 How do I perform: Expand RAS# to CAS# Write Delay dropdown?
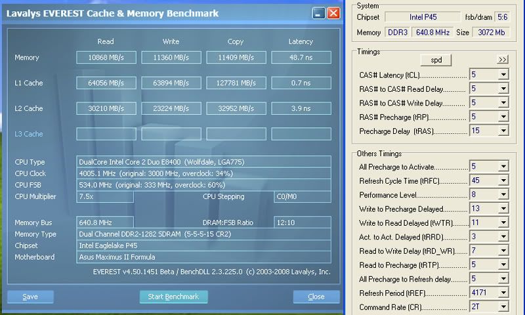click(x=503, y=102)
